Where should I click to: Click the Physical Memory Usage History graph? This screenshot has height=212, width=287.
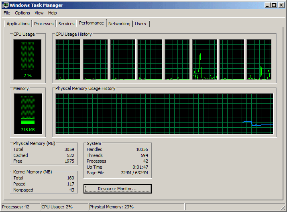point(164,114)
